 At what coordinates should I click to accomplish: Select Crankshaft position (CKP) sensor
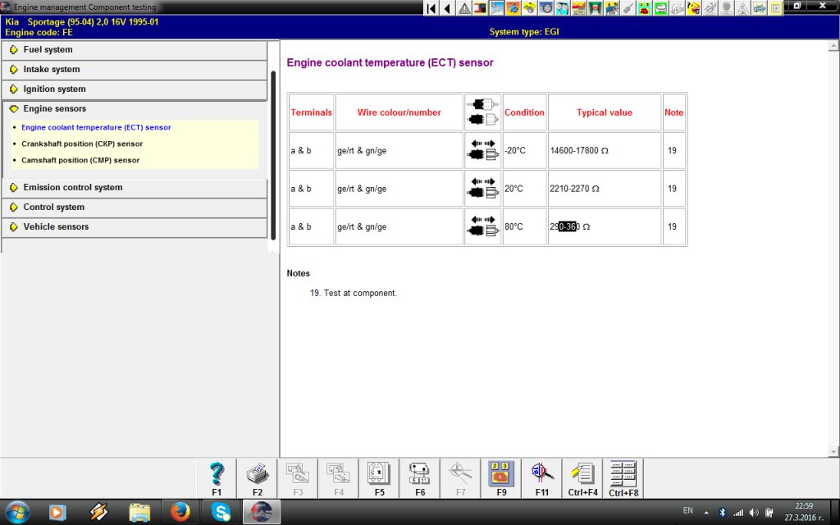click(82, 144)
